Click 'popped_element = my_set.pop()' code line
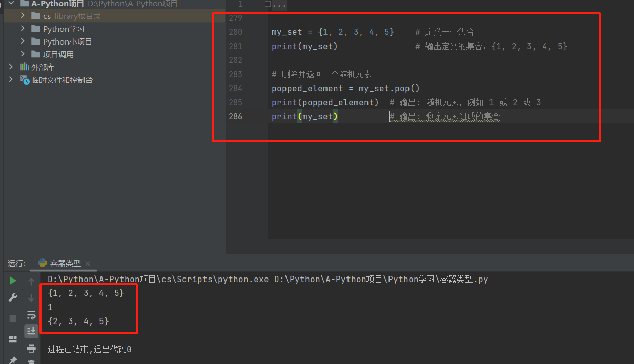 tap(345, 88)
